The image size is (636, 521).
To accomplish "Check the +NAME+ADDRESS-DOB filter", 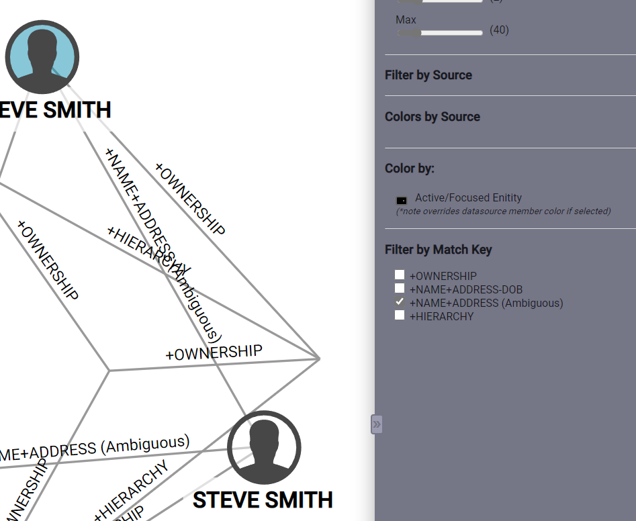I will point(400,287).
